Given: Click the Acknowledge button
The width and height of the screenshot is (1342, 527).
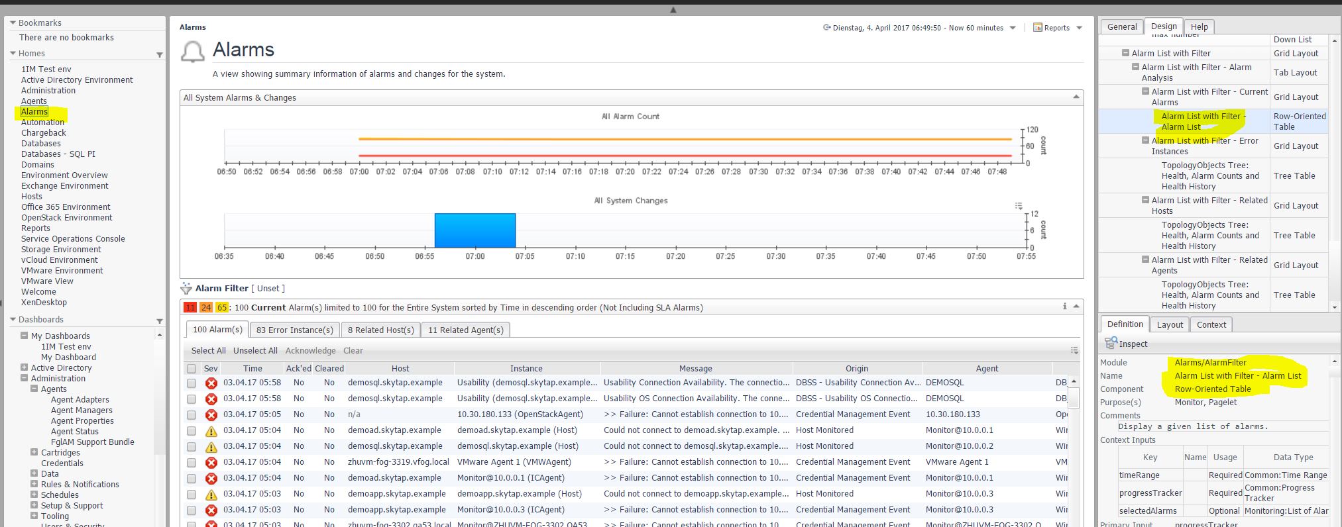Looking at the screenshot, I should [x=310, y=351].
